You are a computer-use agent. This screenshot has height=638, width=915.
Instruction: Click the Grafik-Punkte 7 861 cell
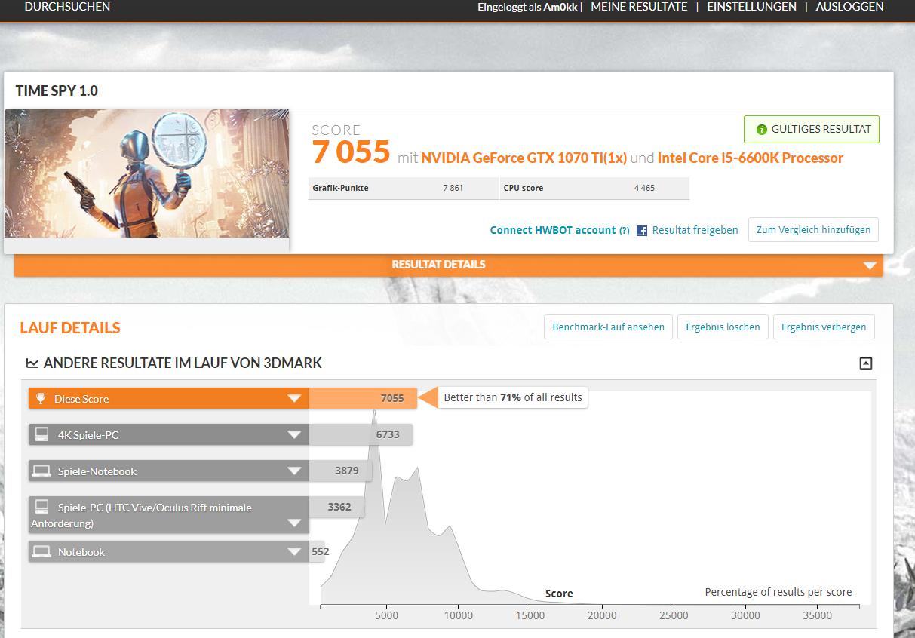402,188
